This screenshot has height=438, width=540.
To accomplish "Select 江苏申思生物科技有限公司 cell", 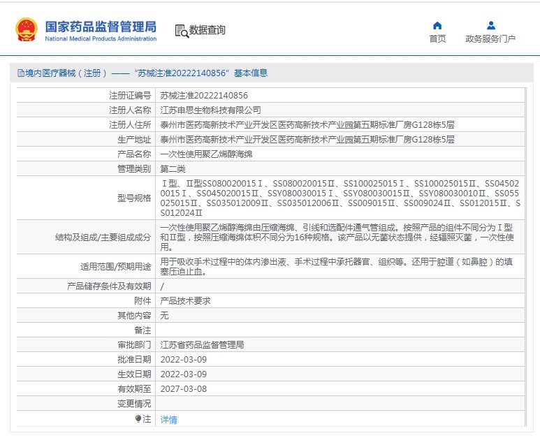I will pyautogui.click(x=210, y=110).
